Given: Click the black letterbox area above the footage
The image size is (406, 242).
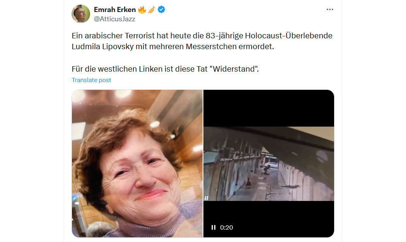Looking at the screenshot, I should click(x=269, y=108).
